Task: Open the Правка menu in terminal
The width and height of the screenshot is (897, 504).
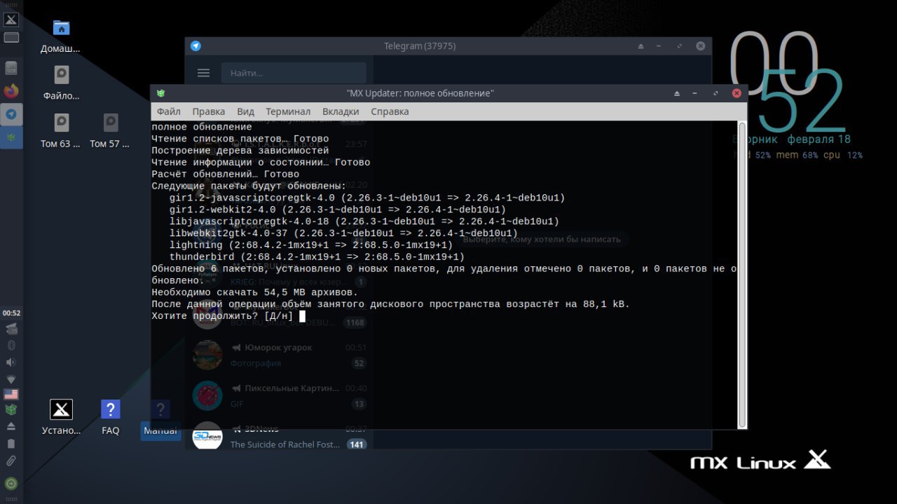Action: point(209,111)
